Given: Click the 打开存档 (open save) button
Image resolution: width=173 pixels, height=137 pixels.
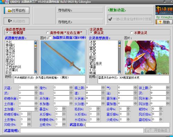Looking at the screenshot, I should pos(17,10).
